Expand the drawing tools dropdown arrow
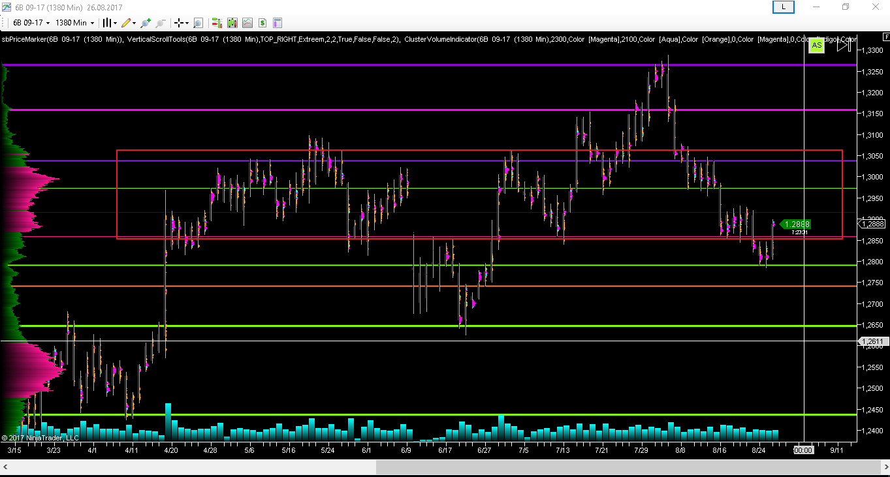The image size is (890, 477). point(134,23)
